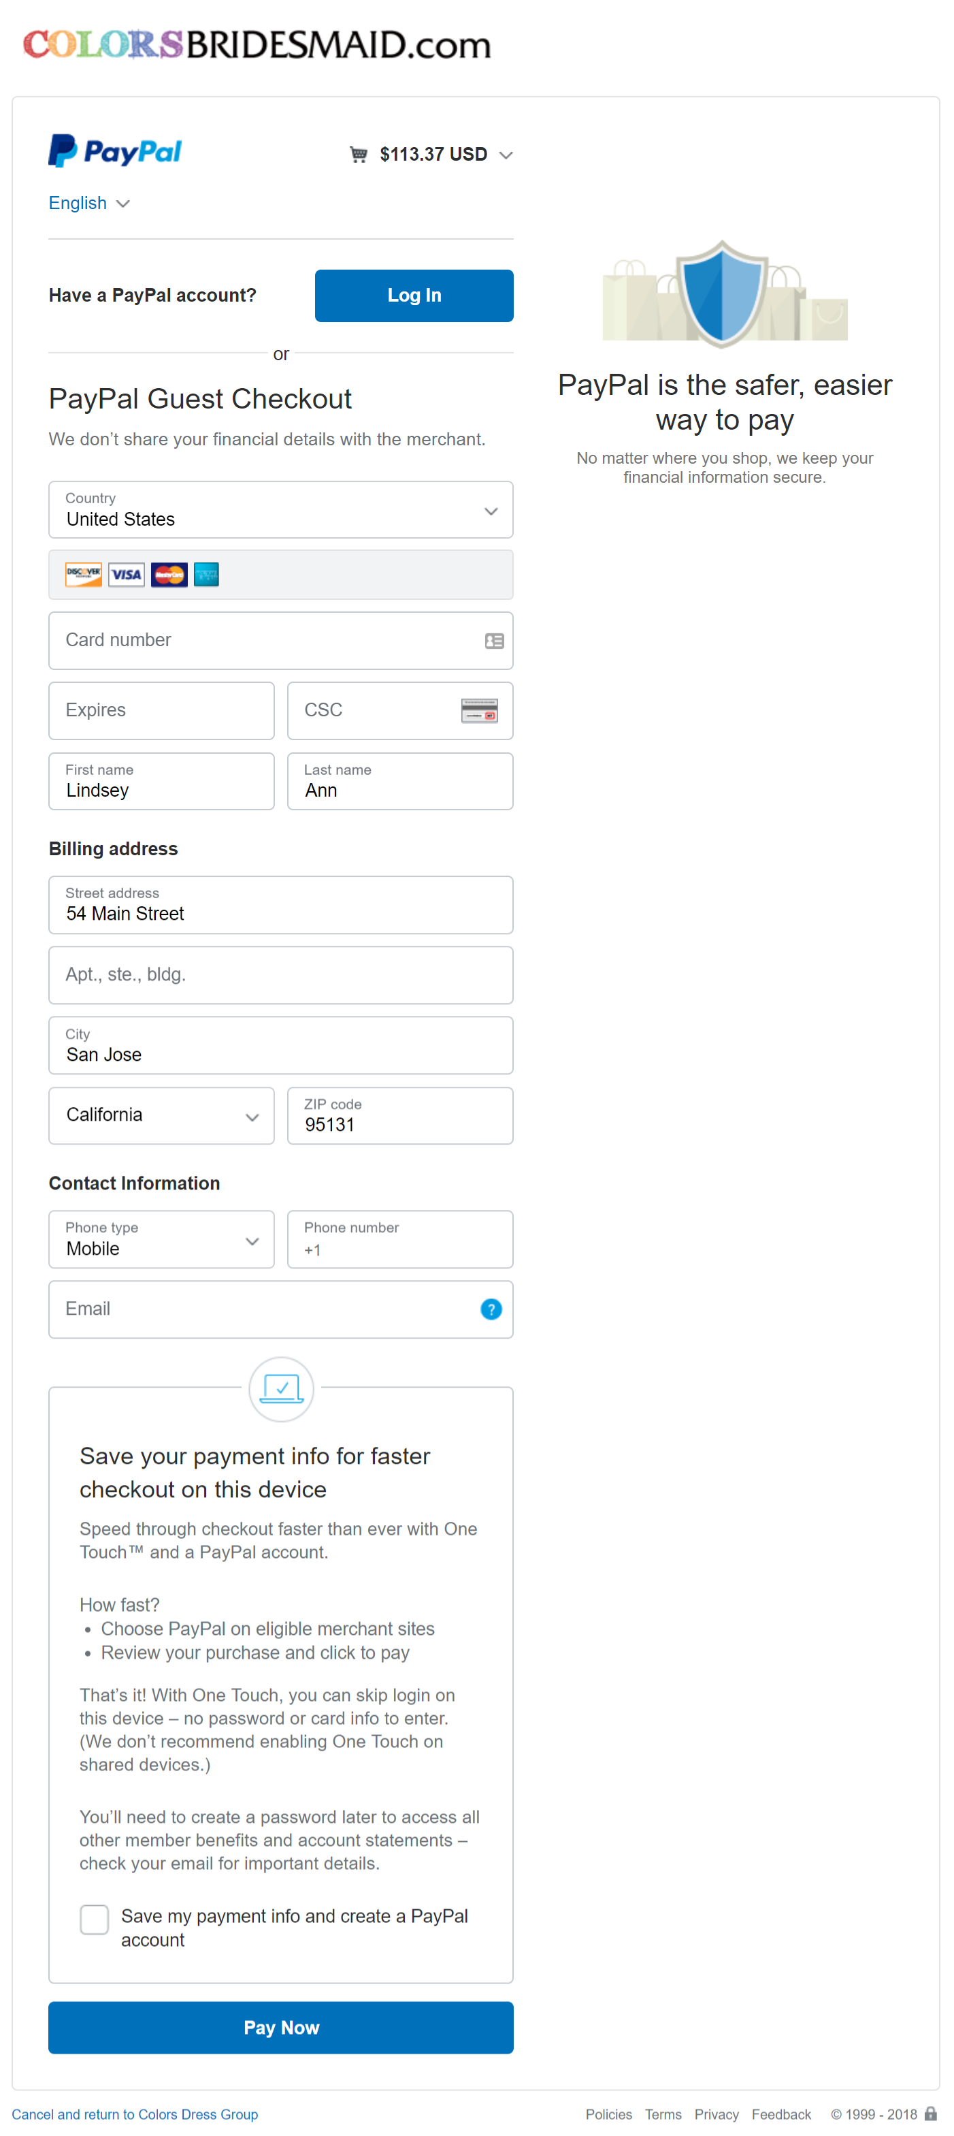The width and height of the screenshot is (954, 2136).
Task: Expand the $113.37 USD cart summary
Action: tap(431, 155)
